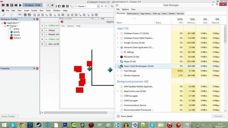Switch to Performance tab in Task Manager
The image size is (228, 128).
coord(133,14)
